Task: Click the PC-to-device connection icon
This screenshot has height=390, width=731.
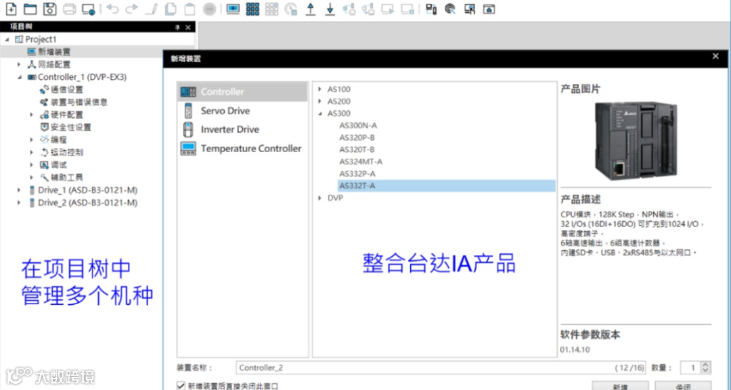Action: (431, 9)
